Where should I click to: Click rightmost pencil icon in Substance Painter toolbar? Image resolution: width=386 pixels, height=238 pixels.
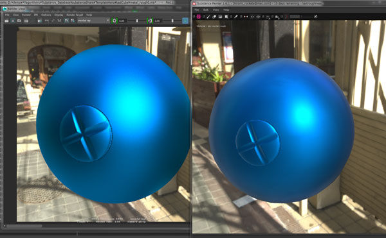[x=316, y=17]
